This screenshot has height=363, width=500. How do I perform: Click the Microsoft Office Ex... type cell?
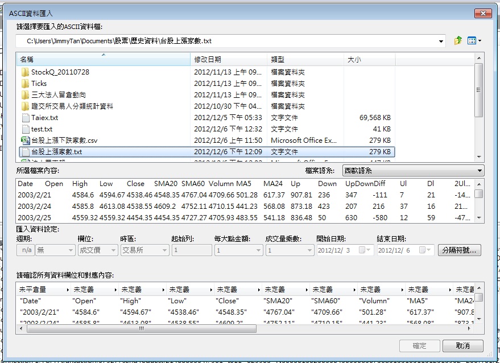[304, 141]
